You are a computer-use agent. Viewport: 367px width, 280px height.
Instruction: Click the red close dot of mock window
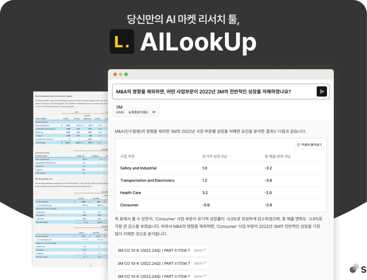115,74
